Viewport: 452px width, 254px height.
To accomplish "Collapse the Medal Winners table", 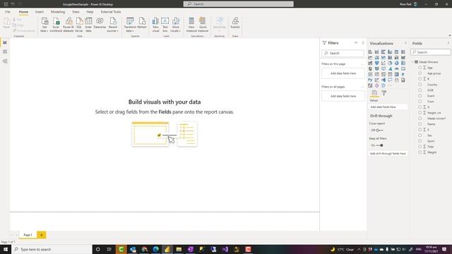I will pyautogui.click(x=412, y=62).
